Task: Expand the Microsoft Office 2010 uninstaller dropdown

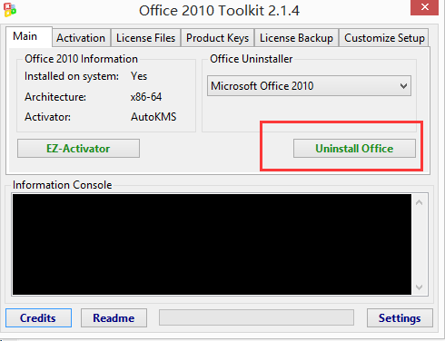Action: tap(309, 86)
